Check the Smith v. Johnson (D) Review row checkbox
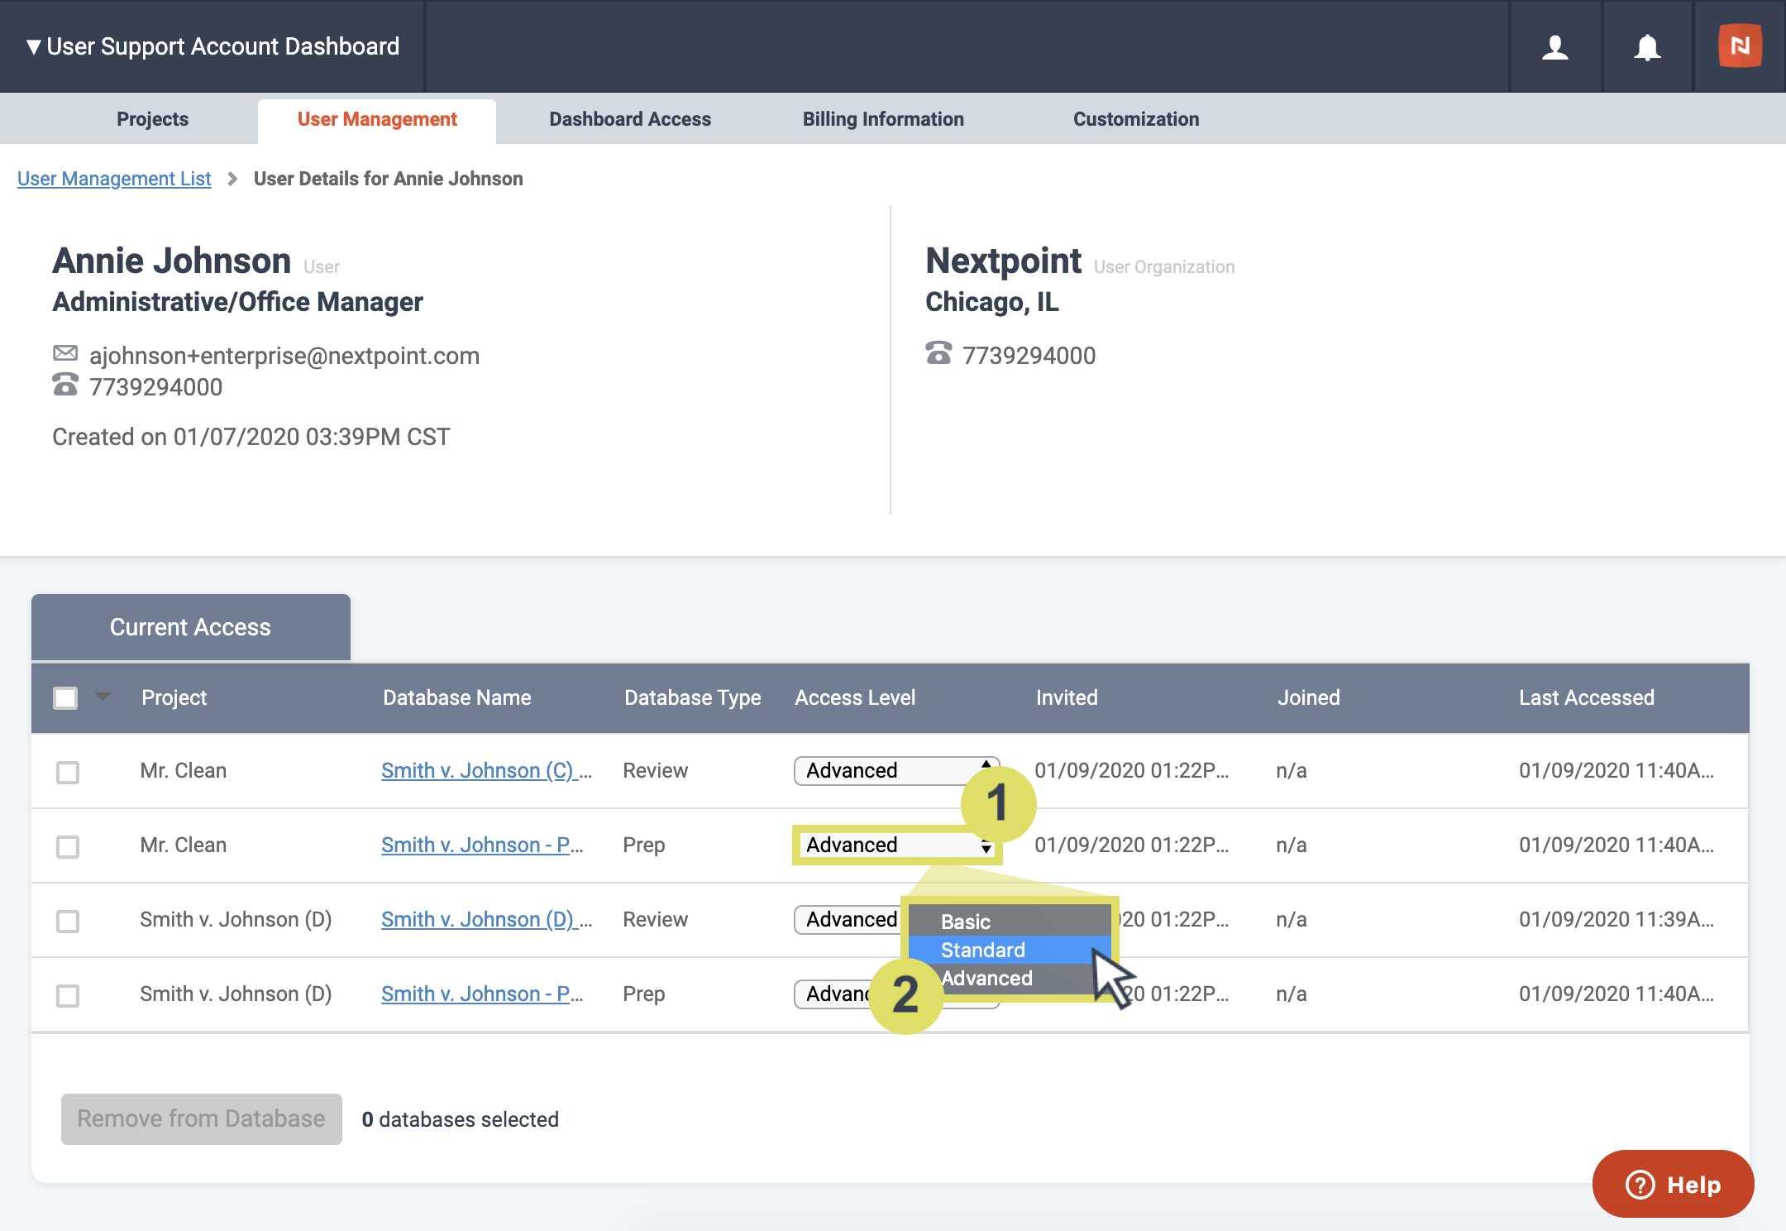 coord(68,921)
